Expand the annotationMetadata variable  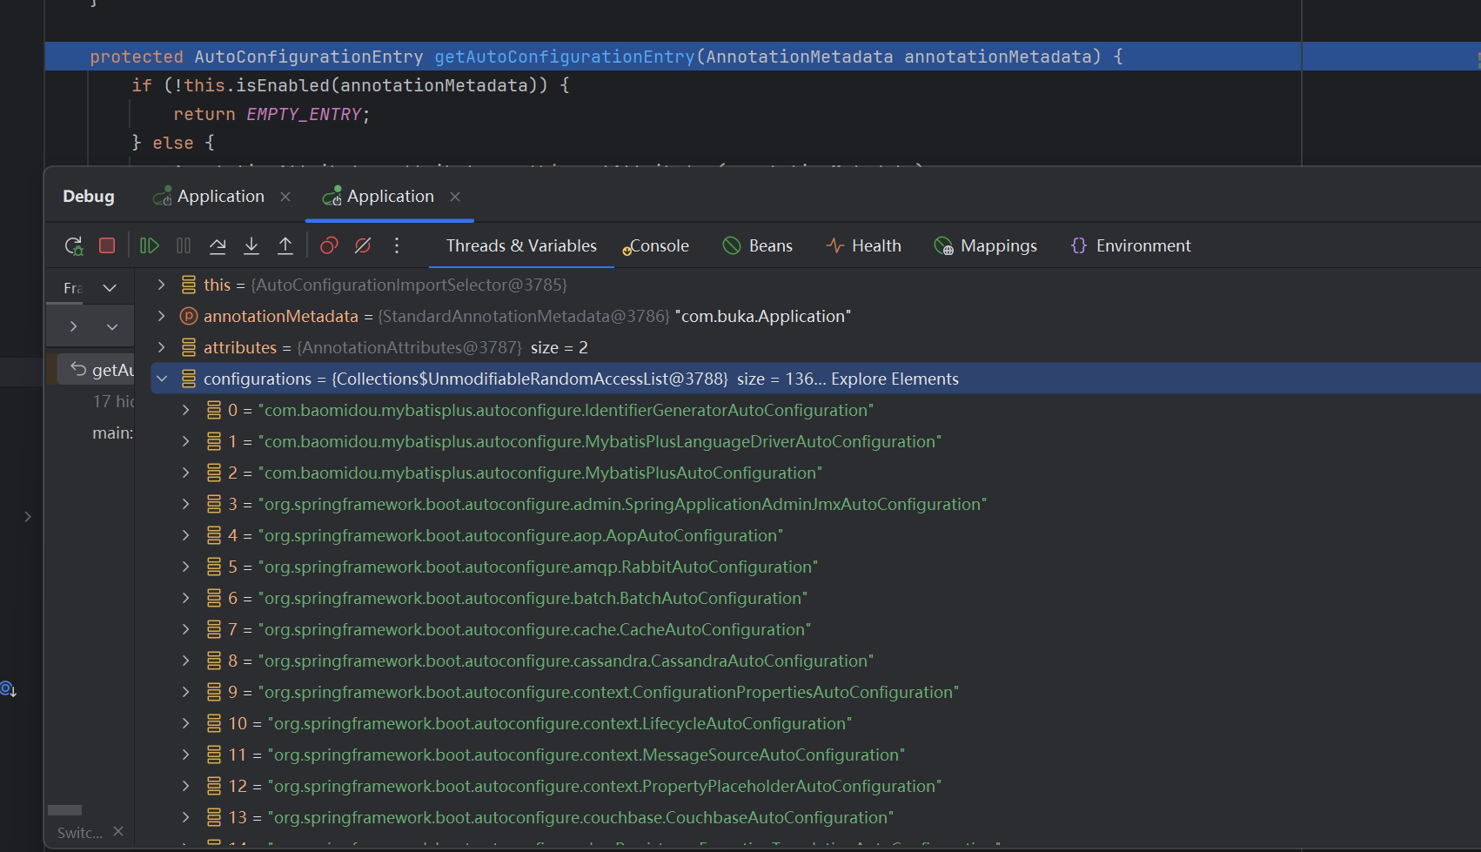(161, 316)
